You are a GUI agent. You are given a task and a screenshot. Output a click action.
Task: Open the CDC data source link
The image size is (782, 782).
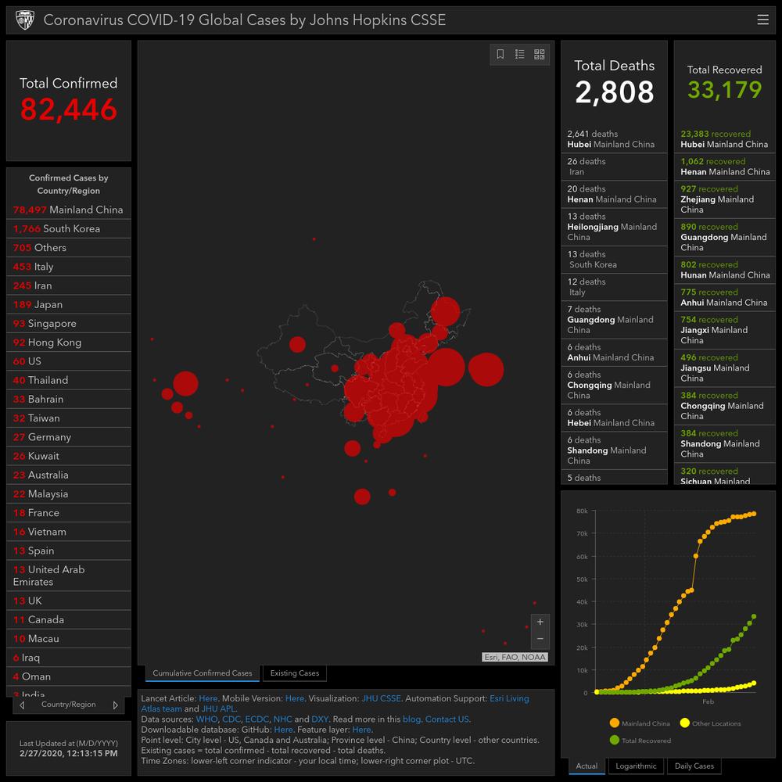(x=231, y=719)
